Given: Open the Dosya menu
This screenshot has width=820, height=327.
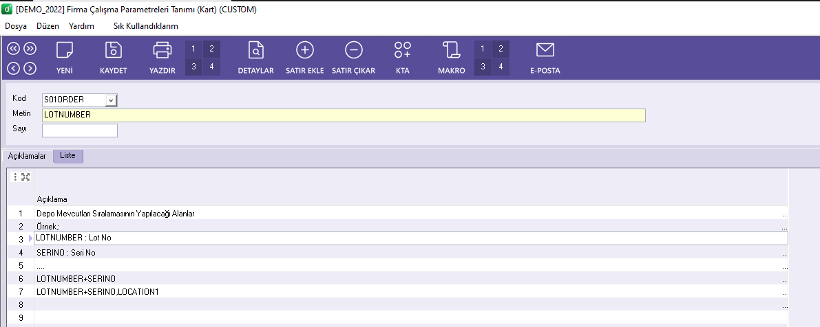Looking at the screenshot, I should pyautogui.click(x=16, y=26).
